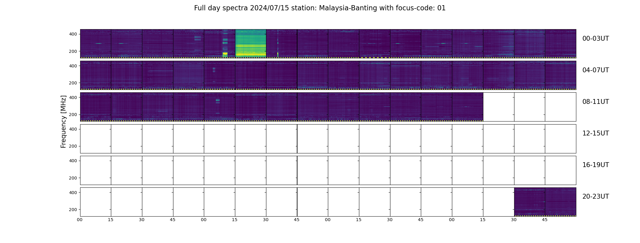Click the small burst feature in the 04-07UT row
Screen dimensions: 640x243
214,70
